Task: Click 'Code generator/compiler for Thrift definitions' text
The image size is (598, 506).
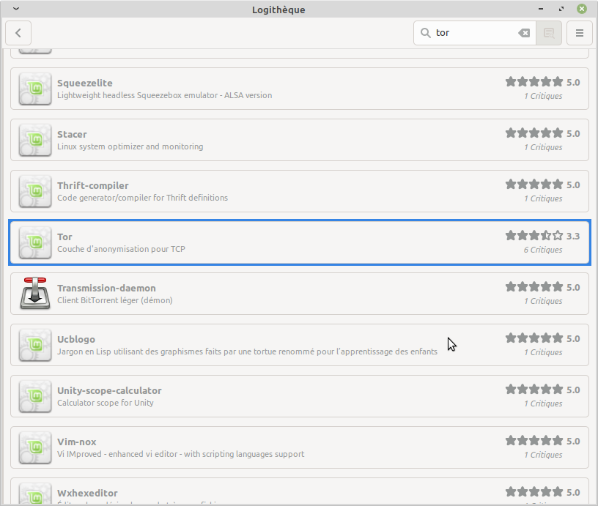Action: coord(142,198)
